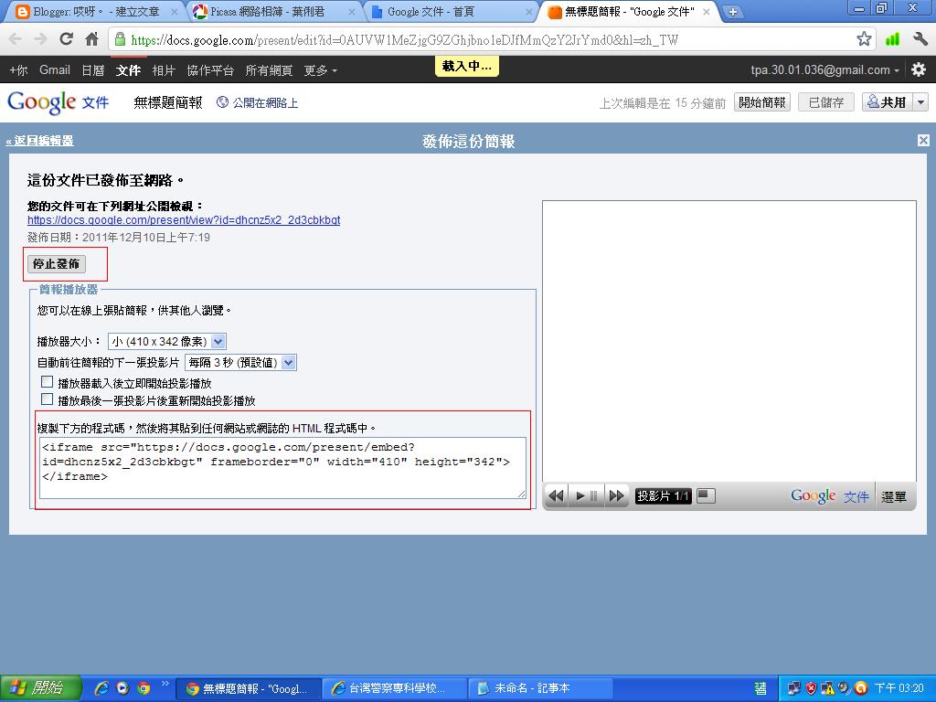
Task: Click +你 in the Google bar
Action: point(18,70)
